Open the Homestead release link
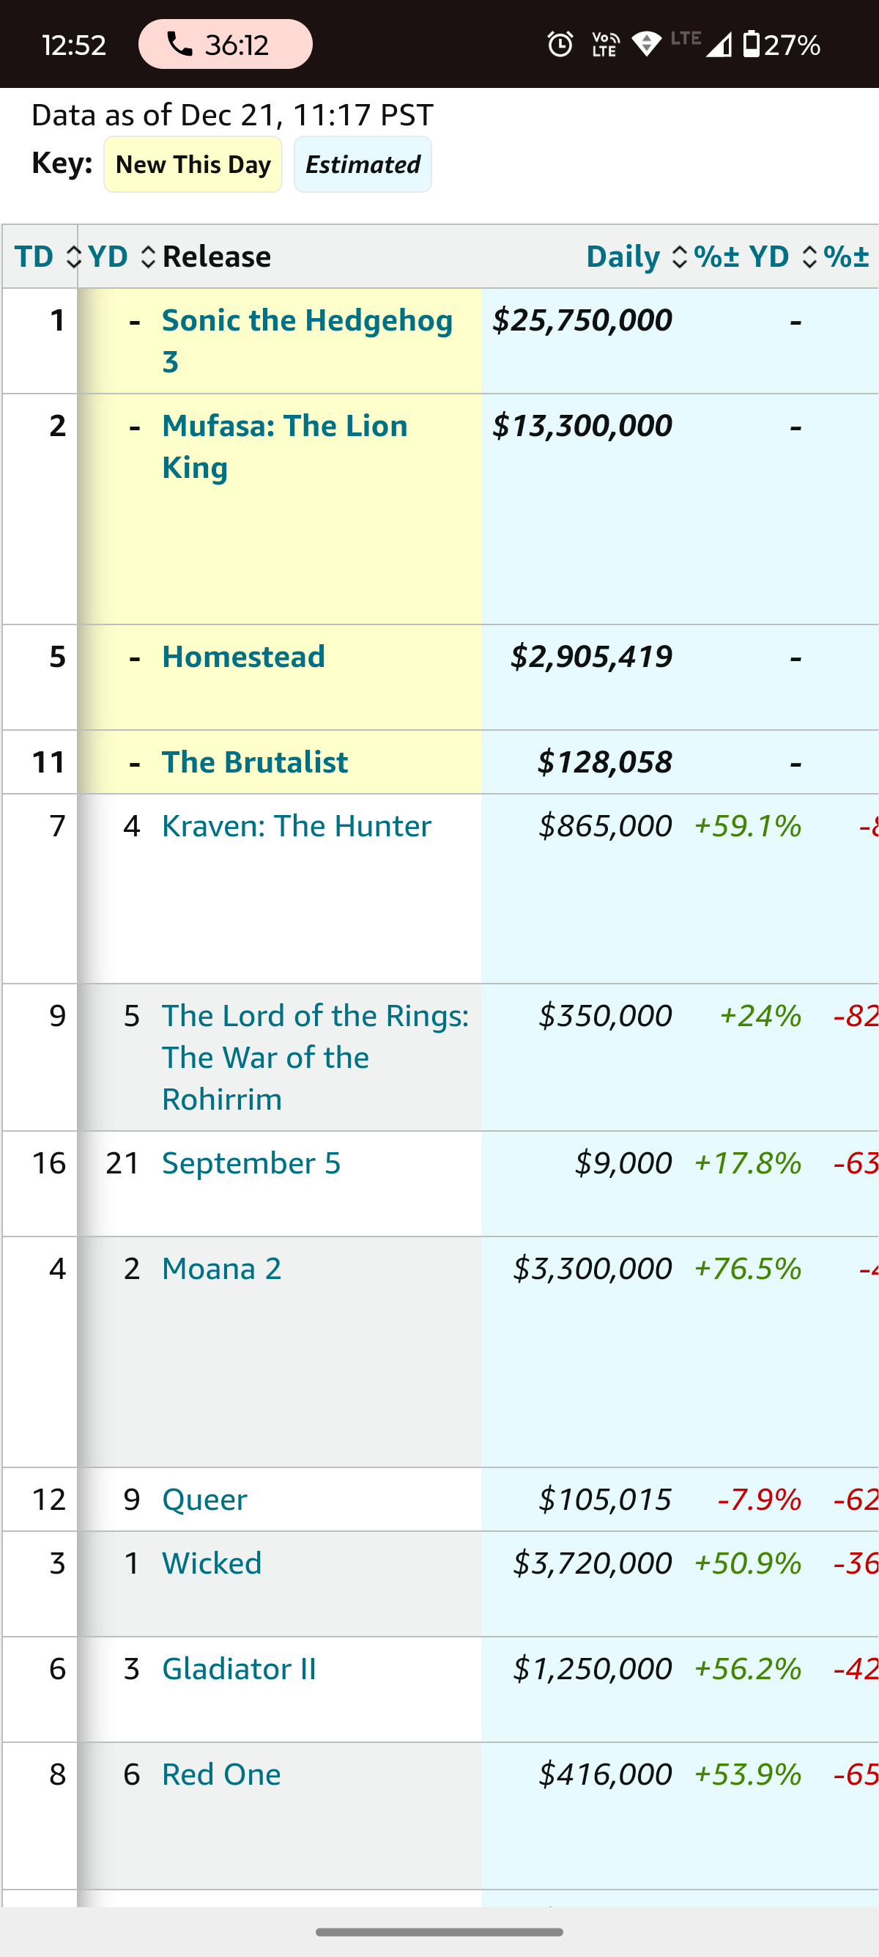 coord(244,657)
